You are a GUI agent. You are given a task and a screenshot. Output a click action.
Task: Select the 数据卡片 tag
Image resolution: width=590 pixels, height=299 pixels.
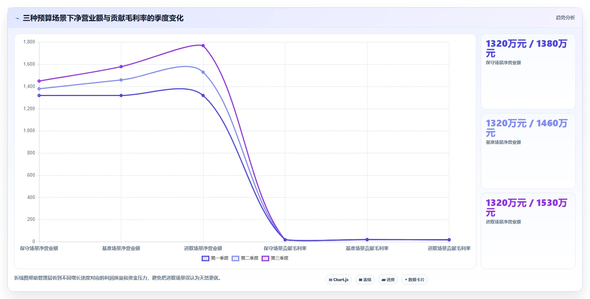[x=415, y=280]
